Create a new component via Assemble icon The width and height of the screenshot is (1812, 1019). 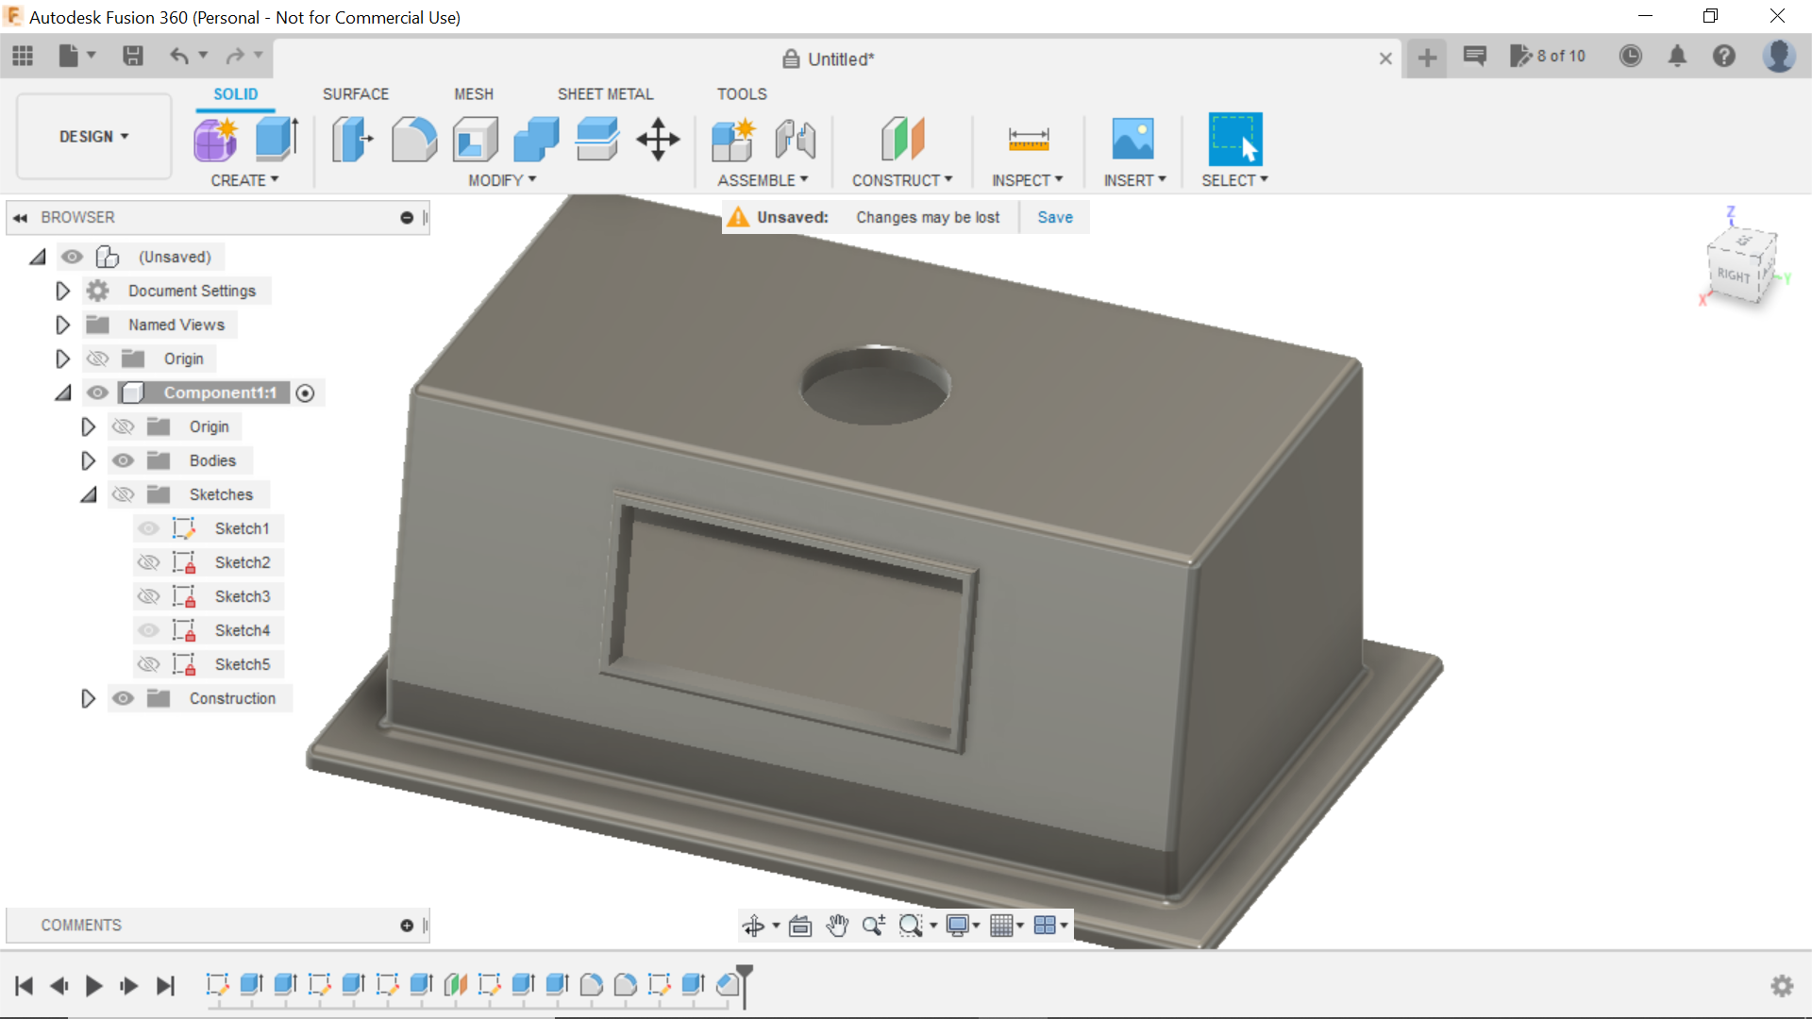coord(733,139)
